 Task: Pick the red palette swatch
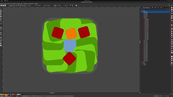click(16, 94)
